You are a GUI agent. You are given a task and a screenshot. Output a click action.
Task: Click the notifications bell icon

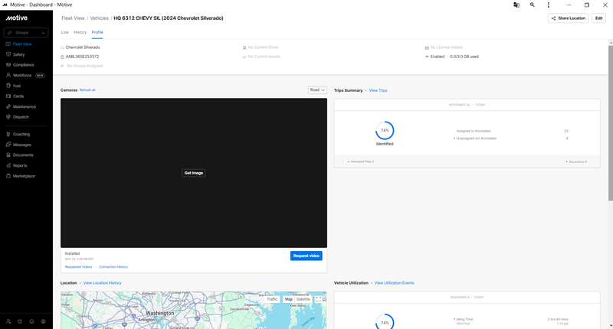(31, 321)
